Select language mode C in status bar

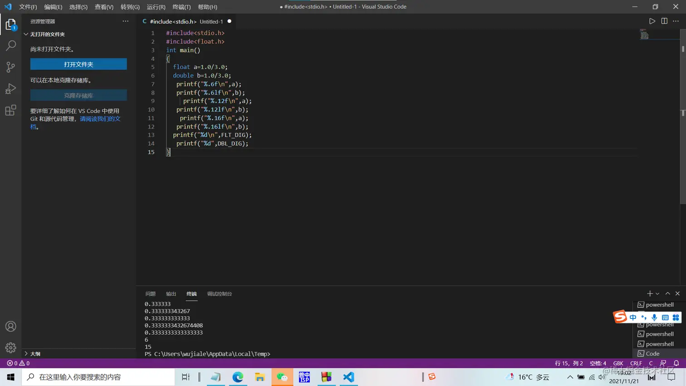[x=651, y=363]
